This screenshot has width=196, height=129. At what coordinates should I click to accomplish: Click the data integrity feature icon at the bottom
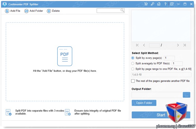68,112
